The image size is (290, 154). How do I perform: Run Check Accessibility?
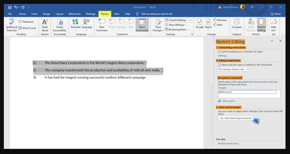(x=60, y=25)
